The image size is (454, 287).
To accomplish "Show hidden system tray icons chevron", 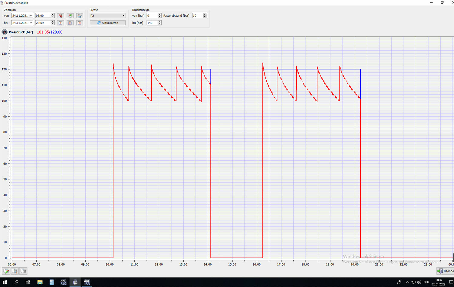I will [408, 282].
